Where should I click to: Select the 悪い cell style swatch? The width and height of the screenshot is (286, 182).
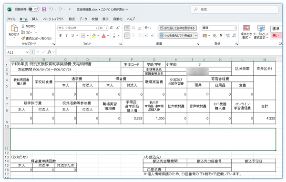tap(276, 36)
